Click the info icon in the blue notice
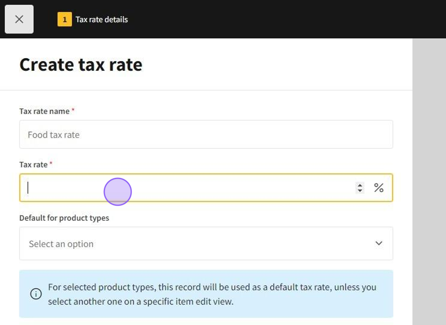This screenshot has width=446, height=325. (x=36, y=294)
